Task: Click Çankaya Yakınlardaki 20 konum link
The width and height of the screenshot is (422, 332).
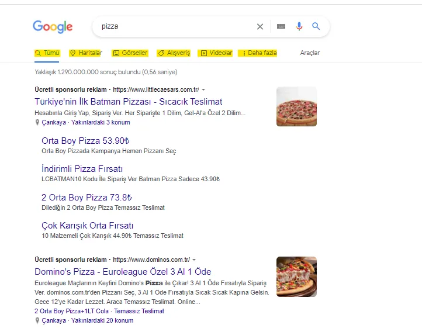Action: 88,321
